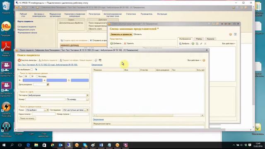The width and height of the screenshot is (265, 149).
Task: Click Select patient toolbar button
Action: [48, 60]
